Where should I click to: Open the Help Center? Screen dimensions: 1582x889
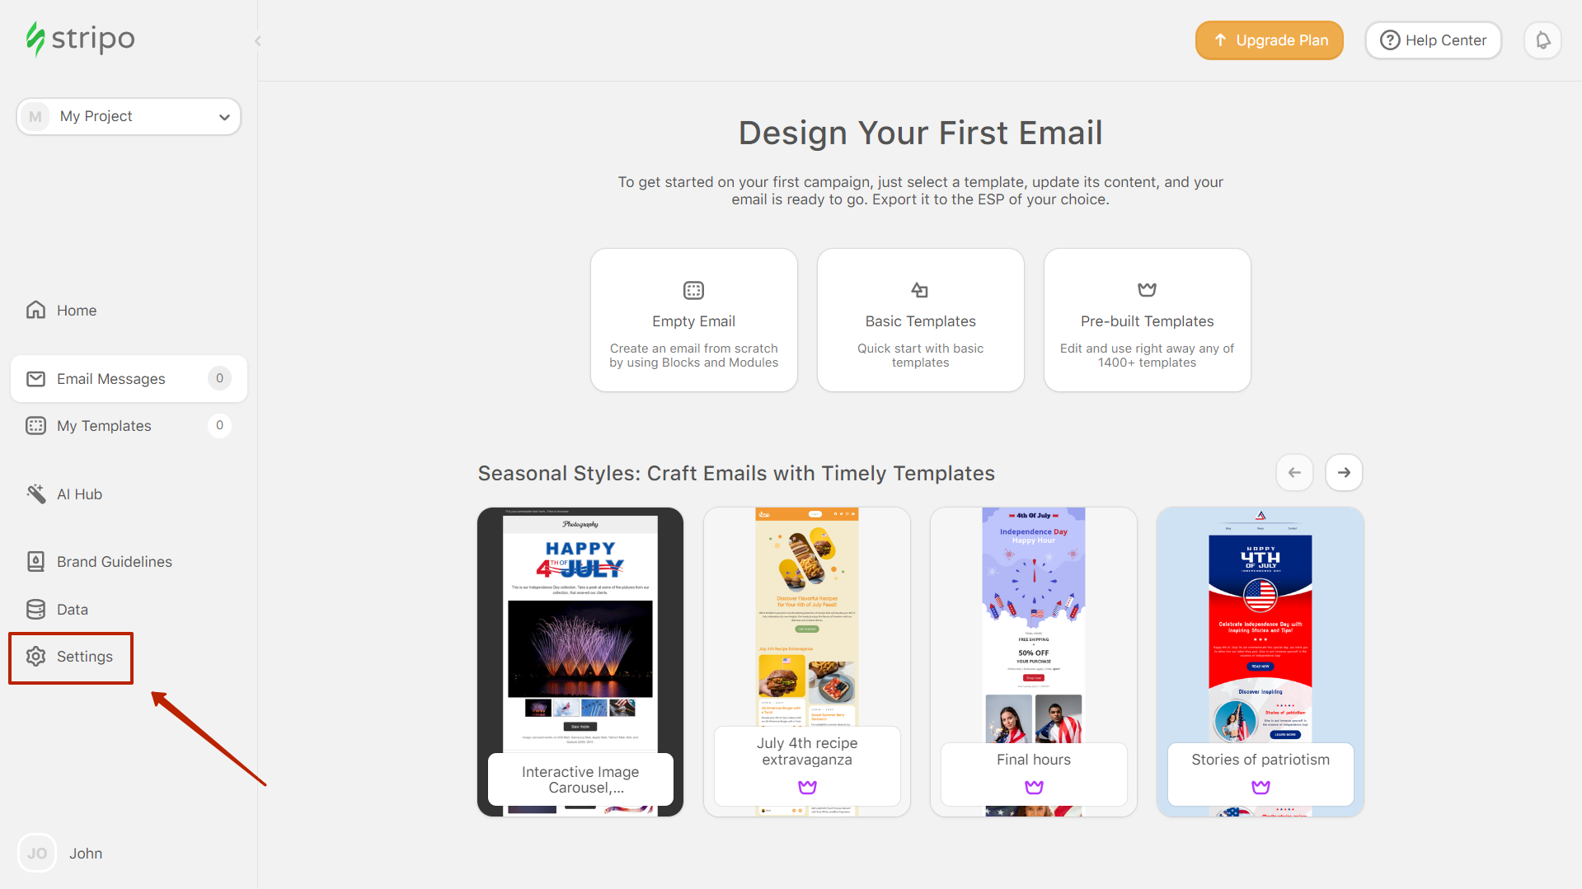(x=1433, y=40)
